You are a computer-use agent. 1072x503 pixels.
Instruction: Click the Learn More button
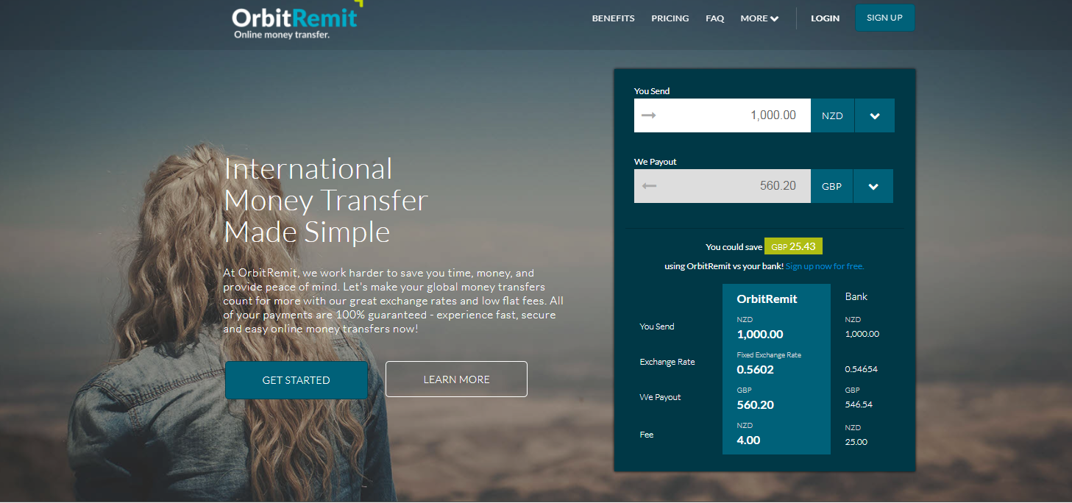coord(456,379)
